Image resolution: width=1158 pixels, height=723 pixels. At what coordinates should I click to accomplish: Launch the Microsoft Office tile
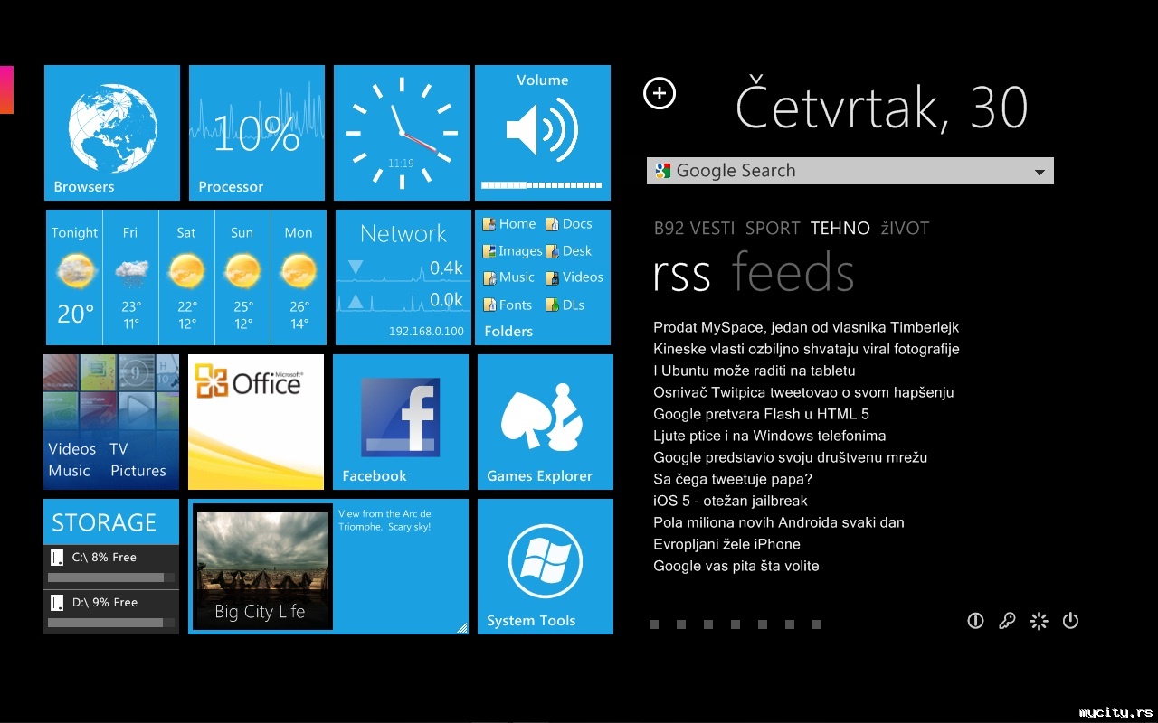(x=256, y=422)
